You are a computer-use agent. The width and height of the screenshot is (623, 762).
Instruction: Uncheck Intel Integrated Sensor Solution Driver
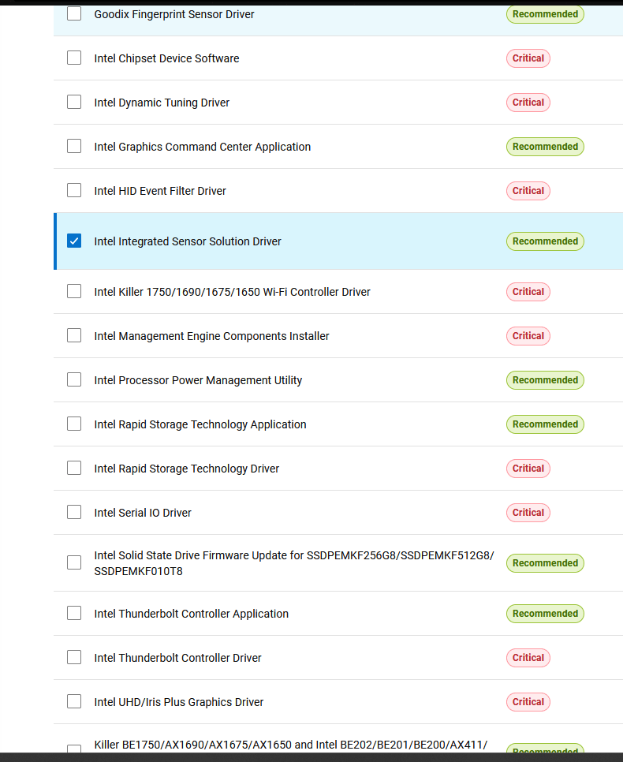click(x=74, y=241)
